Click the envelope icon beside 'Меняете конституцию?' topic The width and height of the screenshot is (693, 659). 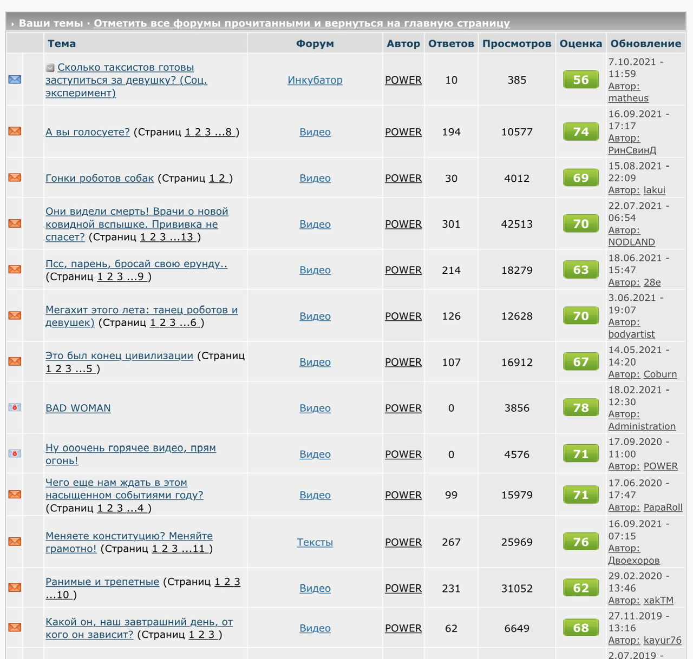15,542
